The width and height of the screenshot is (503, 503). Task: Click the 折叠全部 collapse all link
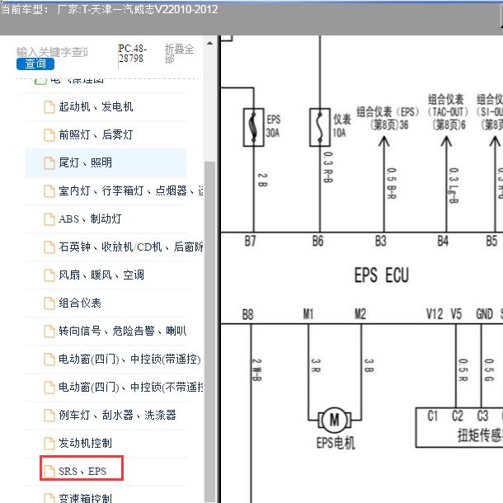(179, 54)
